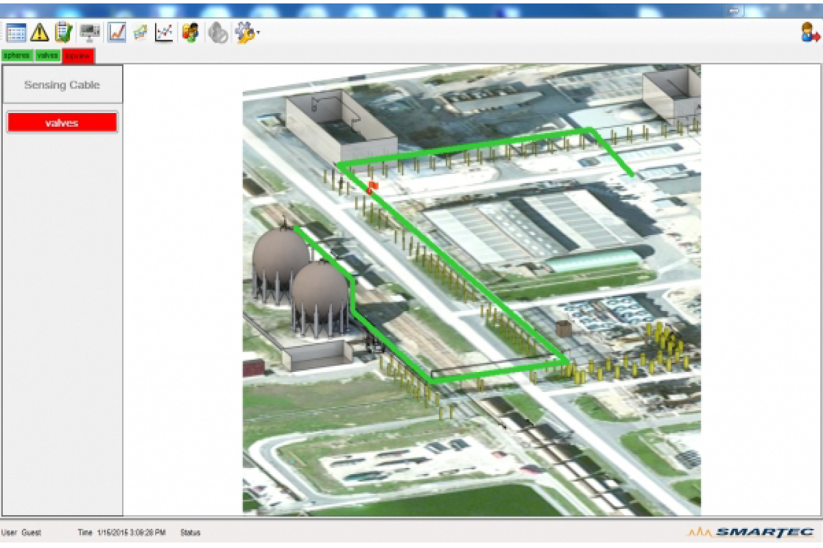Click the grey disabled sound icon
The height and width of the screenshot is (548, 823).
pyautogui.click(x=218, y=33)
